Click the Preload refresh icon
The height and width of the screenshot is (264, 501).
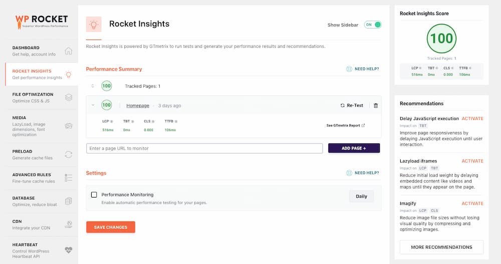pos(68,154)
